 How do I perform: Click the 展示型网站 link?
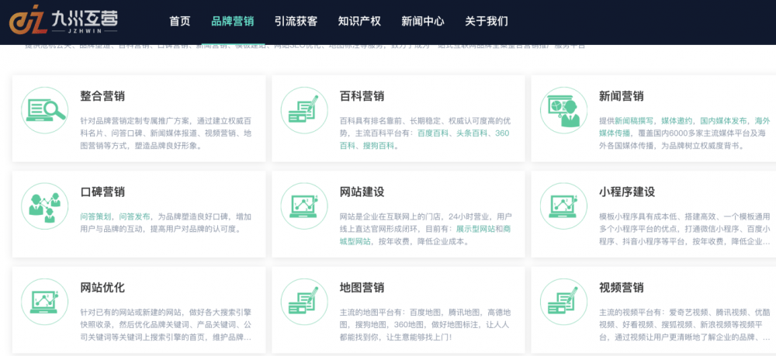(x=478, y=230)
